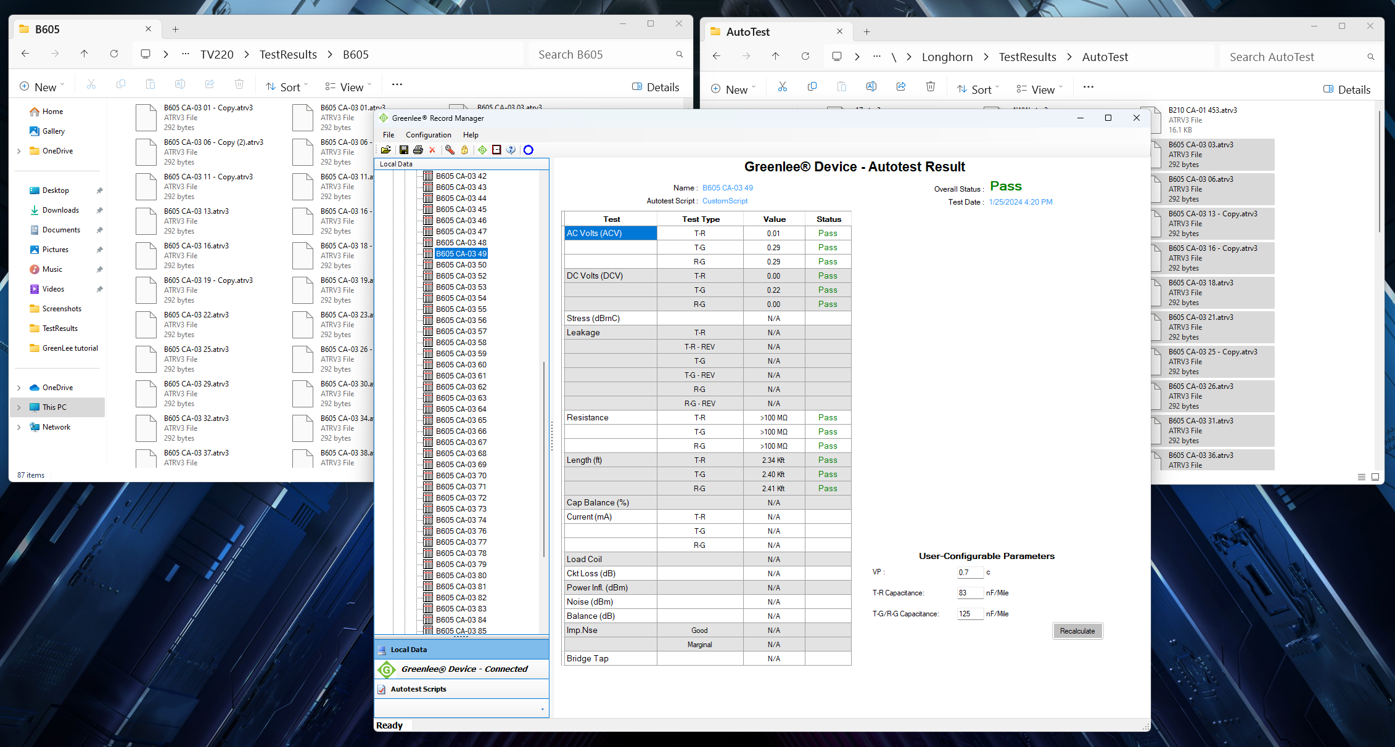This screenshot has width=1395, height=747.
Task: Click the Local Data tree vertical scrollbar
Action: 544,459
